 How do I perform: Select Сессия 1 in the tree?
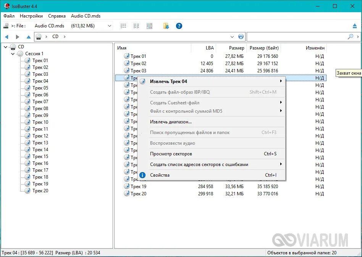(34, 54)
